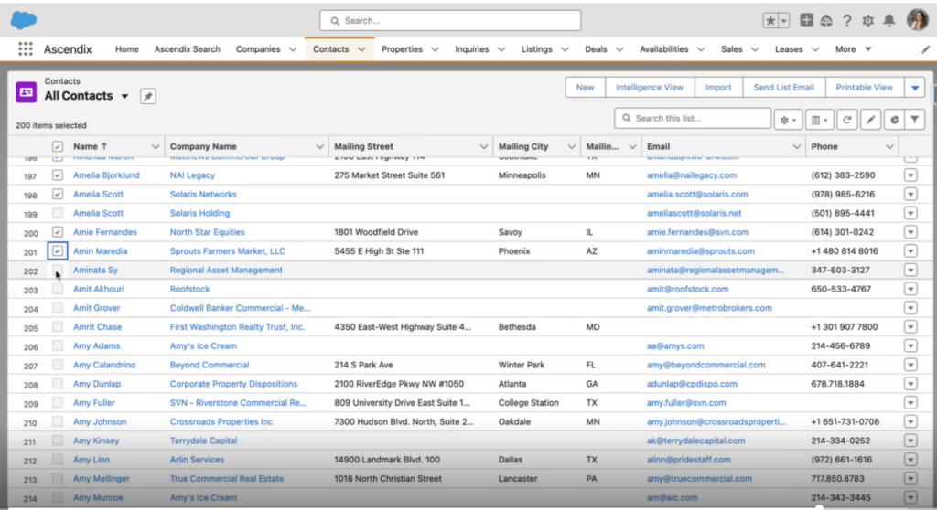Open the favorites list dropdown arrow
Viewport: 937px width, 510px height.
784,20
